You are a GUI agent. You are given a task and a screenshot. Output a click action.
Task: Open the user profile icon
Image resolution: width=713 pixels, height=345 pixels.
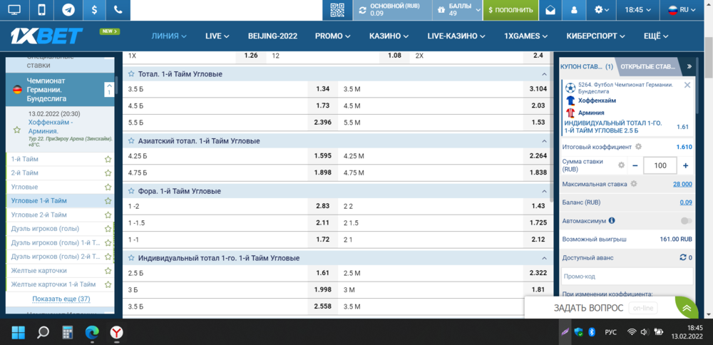point(574,10)
